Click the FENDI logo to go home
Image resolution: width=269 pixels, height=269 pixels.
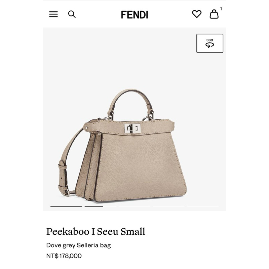click(134, 14)
